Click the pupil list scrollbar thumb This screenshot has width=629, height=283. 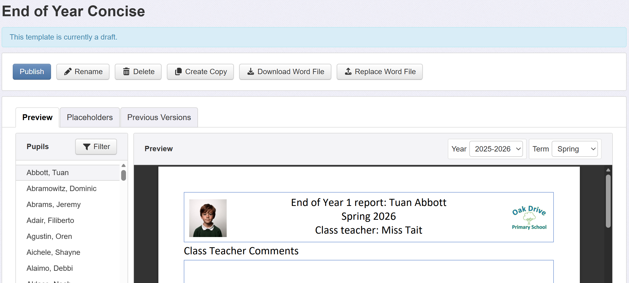124,175
